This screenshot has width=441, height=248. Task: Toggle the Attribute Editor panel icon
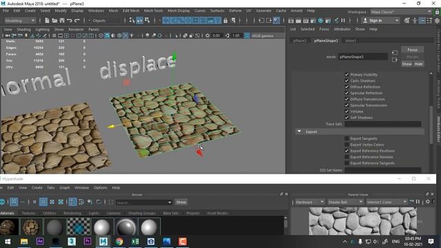(x=422, y=21)
